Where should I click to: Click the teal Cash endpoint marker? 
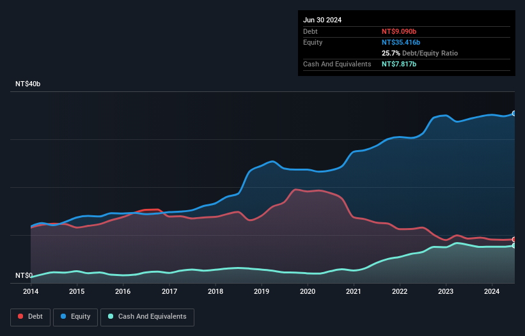(514, 246)
